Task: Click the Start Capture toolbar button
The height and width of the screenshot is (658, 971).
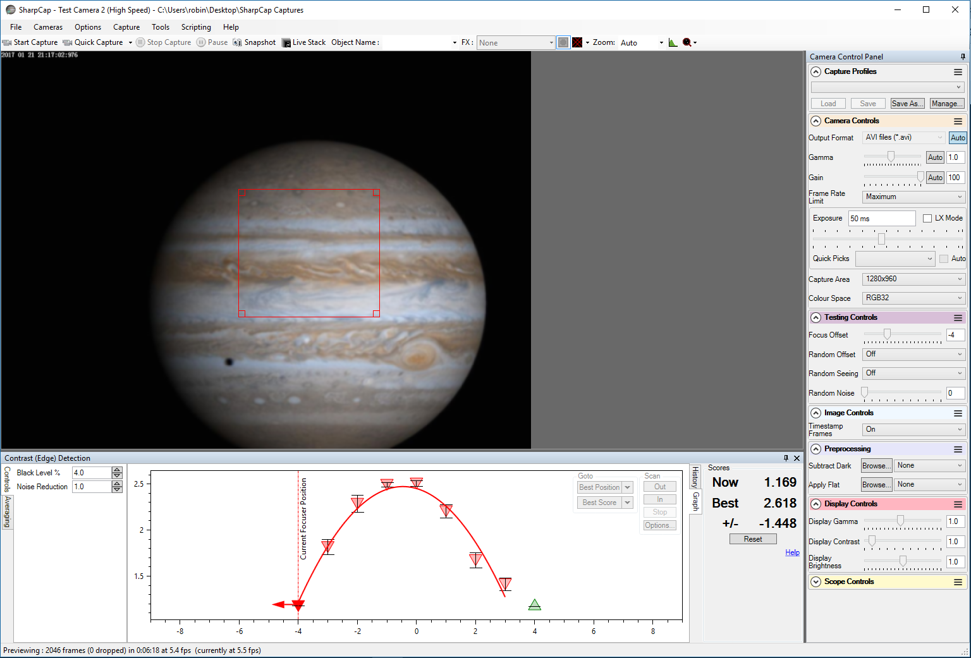Action: point(30,42)
